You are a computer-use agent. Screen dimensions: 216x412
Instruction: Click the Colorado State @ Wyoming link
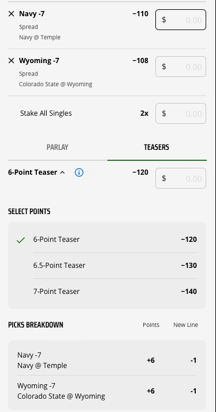click(55, 84)
